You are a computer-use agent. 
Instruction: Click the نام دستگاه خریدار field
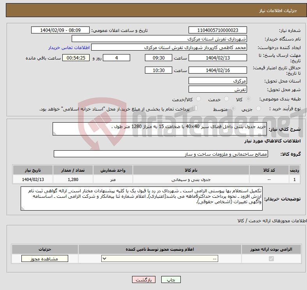[x=159, y=39]
